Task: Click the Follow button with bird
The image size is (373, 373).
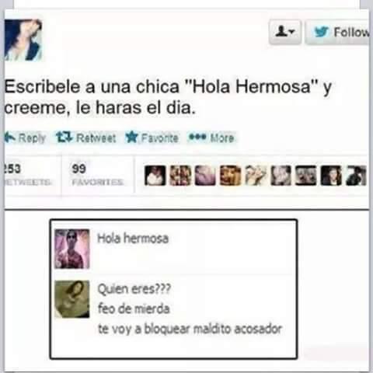Action: click(337, 32)
